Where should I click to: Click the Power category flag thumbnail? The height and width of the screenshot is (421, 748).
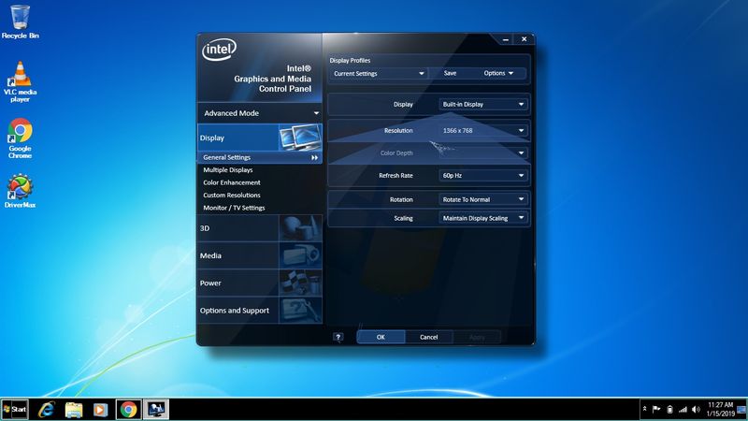click(300, 283)
